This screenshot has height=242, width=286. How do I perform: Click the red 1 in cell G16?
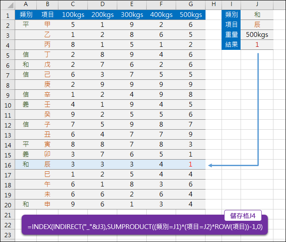coord(190,164)
